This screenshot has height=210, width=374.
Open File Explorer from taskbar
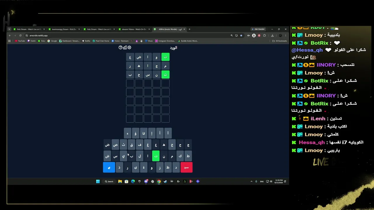[120, 181]
